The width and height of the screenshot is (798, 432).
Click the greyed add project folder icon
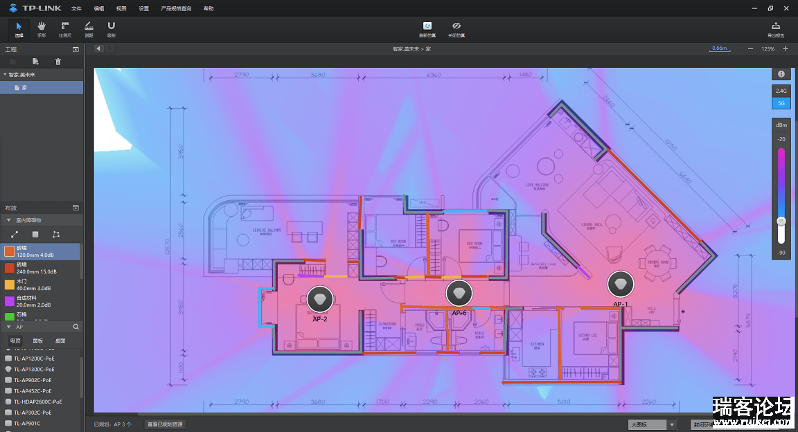[x=12, y=62]
